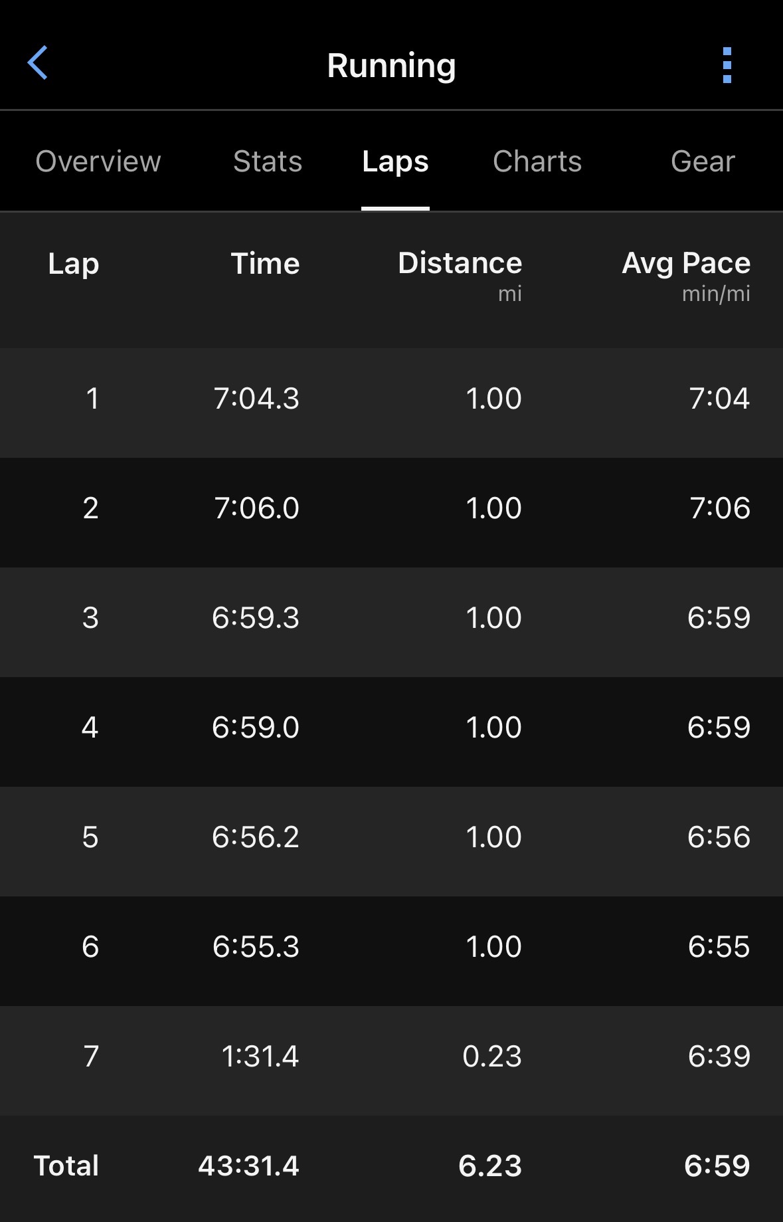Screen dimensions: 783x1222
Task: Switch to the Overview tab
Action: click(x=98, y=161)
